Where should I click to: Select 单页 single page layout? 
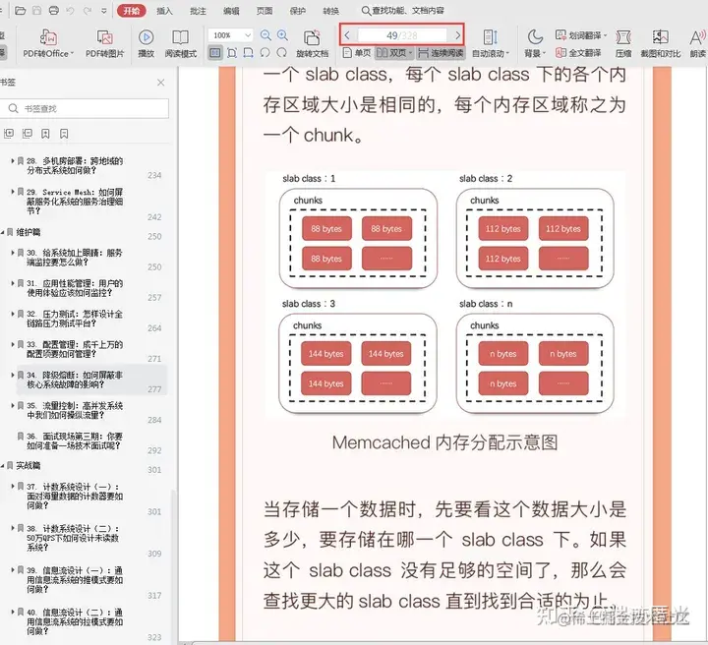point(356,53)
